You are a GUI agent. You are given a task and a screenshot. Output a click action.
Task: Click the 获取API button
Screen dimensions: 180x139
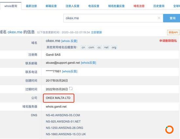pos(173,32)
